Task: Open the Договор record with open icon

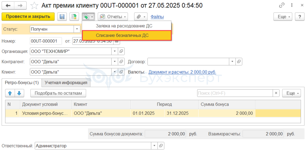Action: [239, 62]
